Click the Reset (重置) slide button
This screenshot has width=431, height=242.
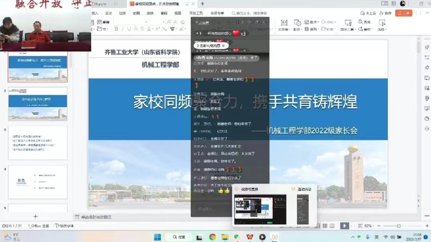(x=103, y=22)
